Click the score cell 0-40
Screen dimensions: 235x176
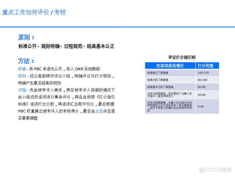[x=207, y=106]
